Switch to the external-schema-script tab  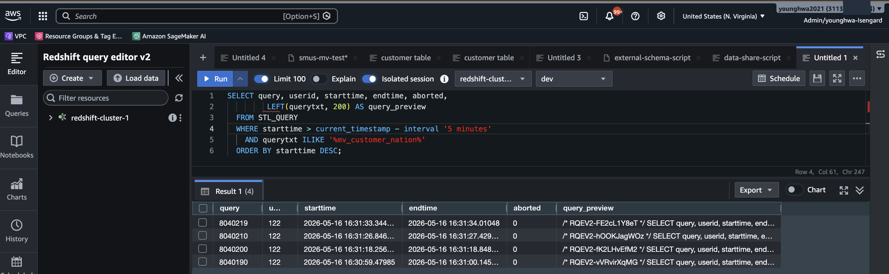click(652, 58)
